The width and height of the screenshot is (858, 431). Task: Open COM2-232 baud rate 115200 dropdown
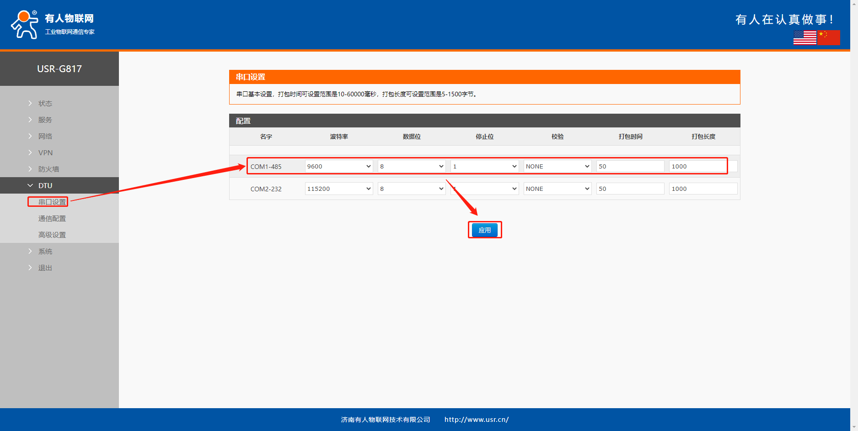point(338,189)
